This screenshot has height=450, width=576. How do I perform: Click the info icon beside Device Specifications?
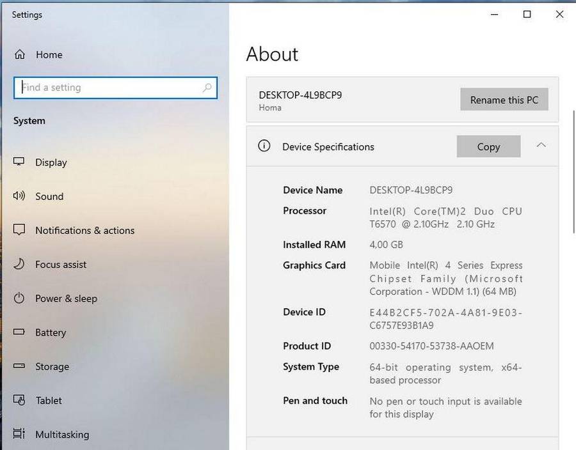pos(264,146)
